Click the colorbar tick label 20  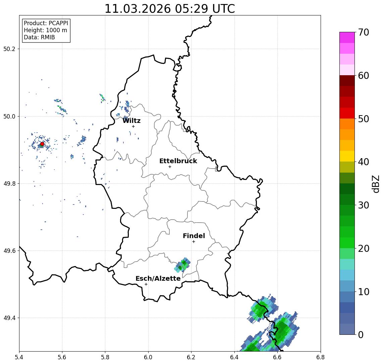pos(364,248)
